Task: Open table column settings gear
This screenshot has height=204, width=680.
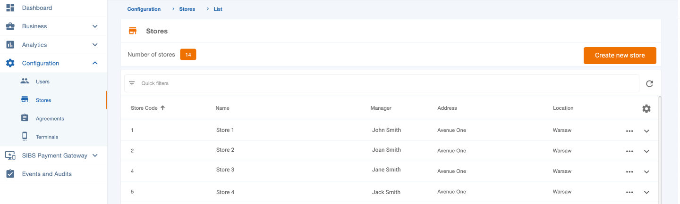Action: [x=646, y=109]
